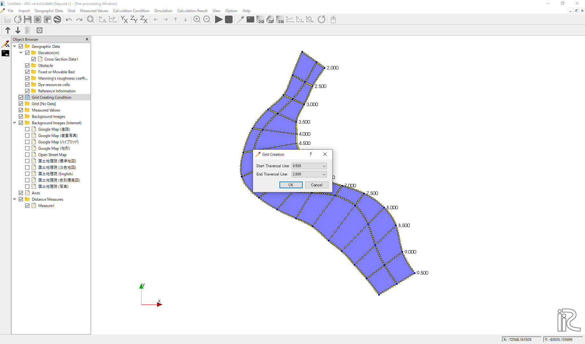585x344 pixels.
Task: Close the Grid Creation dialog
Action: tap(325, 154)
